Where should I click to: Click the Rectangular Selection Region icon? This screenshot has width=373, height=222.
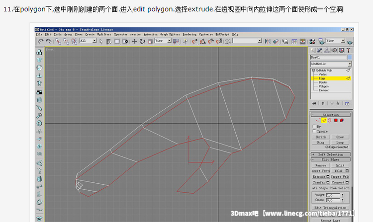[117, 42]
